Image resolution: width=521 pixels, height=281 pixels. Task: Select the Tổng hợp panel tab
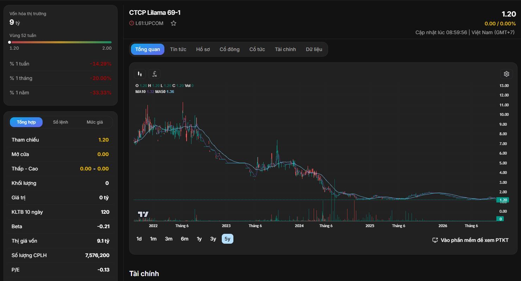click(x=26, y=122)
